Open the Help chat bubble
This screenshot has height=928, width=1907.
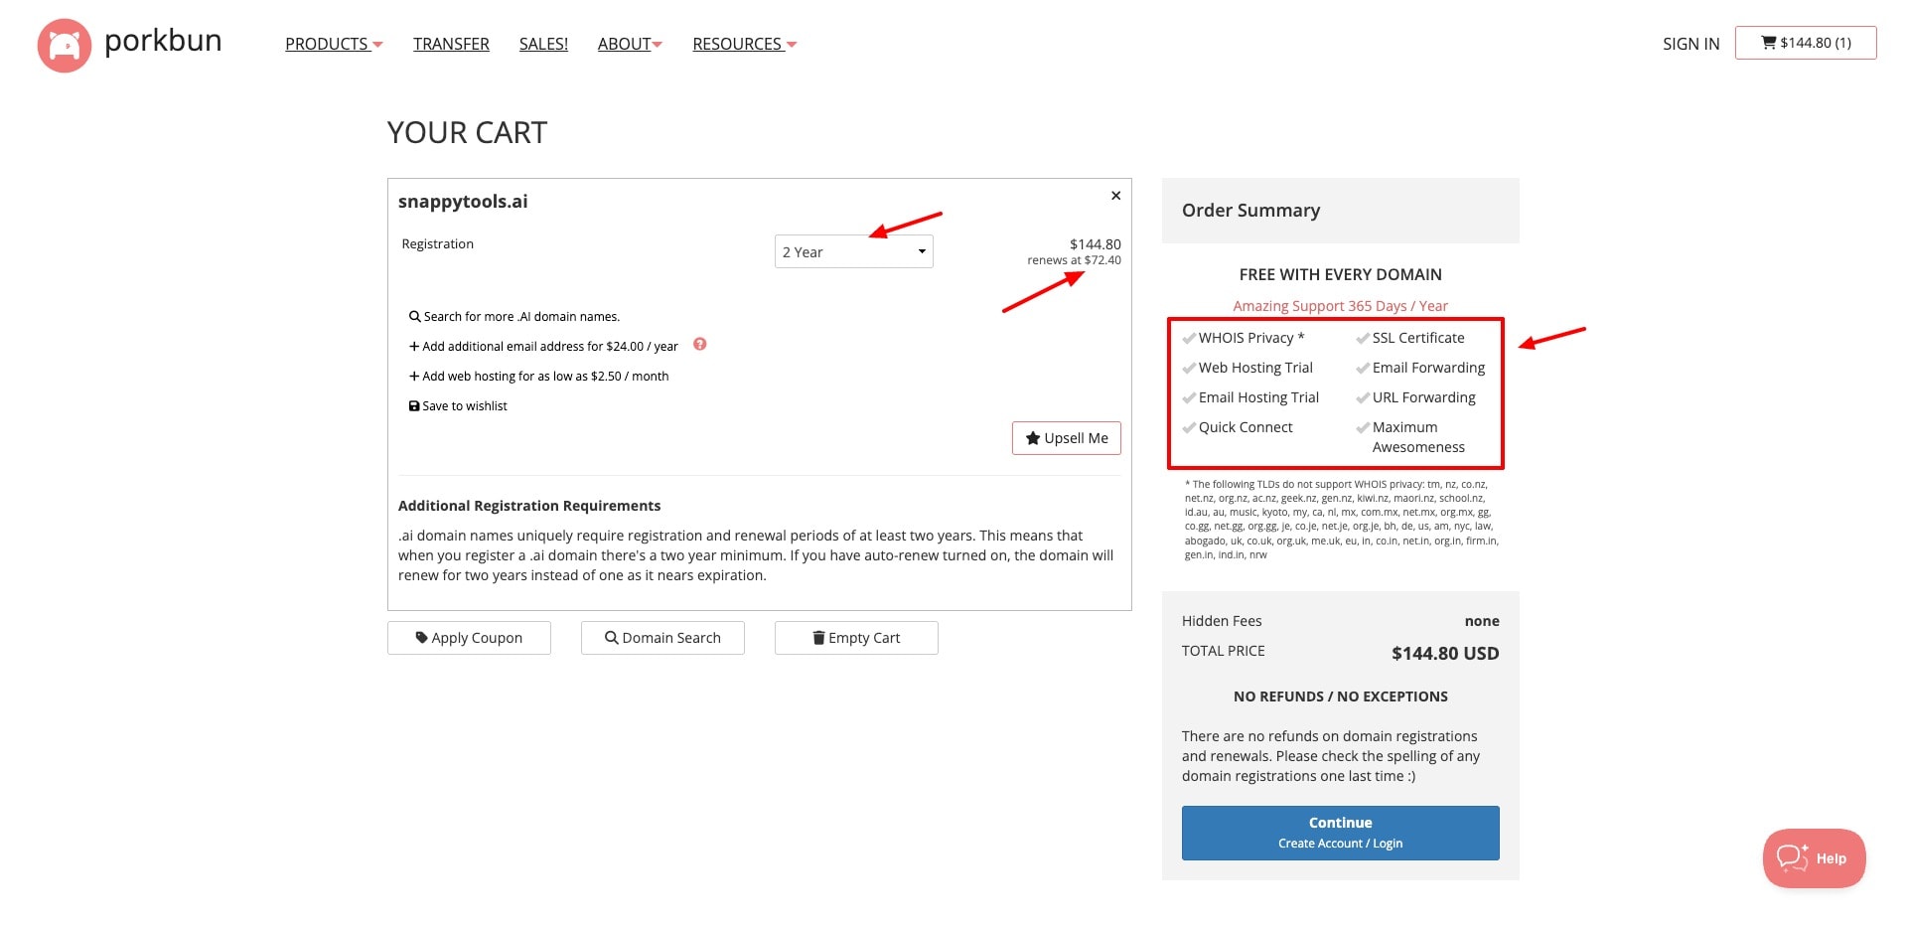tap(1813, 858)
